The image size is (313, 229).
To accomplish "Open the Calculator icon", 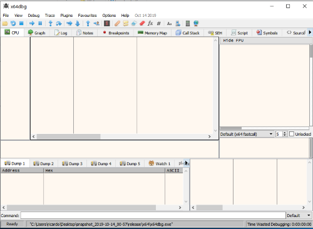I will point(188,23).
